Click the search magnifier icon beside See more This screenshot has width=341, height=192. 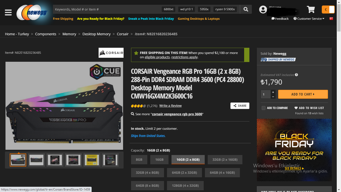click(133, 114)
